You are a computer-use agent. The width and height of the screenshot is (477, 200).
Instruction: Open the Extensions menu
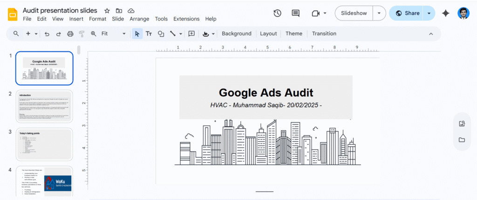(x=186, y=19)
